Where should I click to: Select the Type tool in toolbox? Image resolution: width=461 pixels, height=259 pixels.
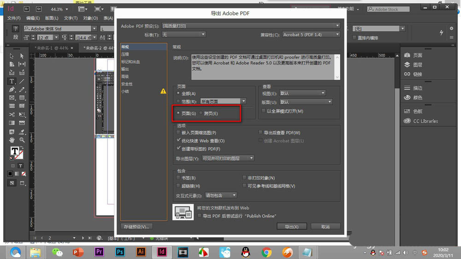pyautogui.click(x=12, y=81)
